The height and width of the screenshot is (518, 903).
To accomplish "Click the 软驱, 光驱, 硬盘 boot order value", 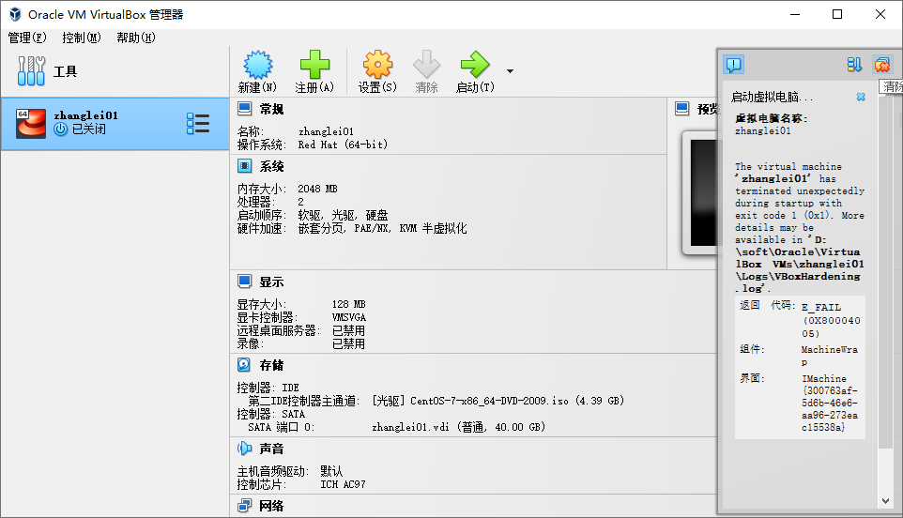I will click(x=344, y=215).
